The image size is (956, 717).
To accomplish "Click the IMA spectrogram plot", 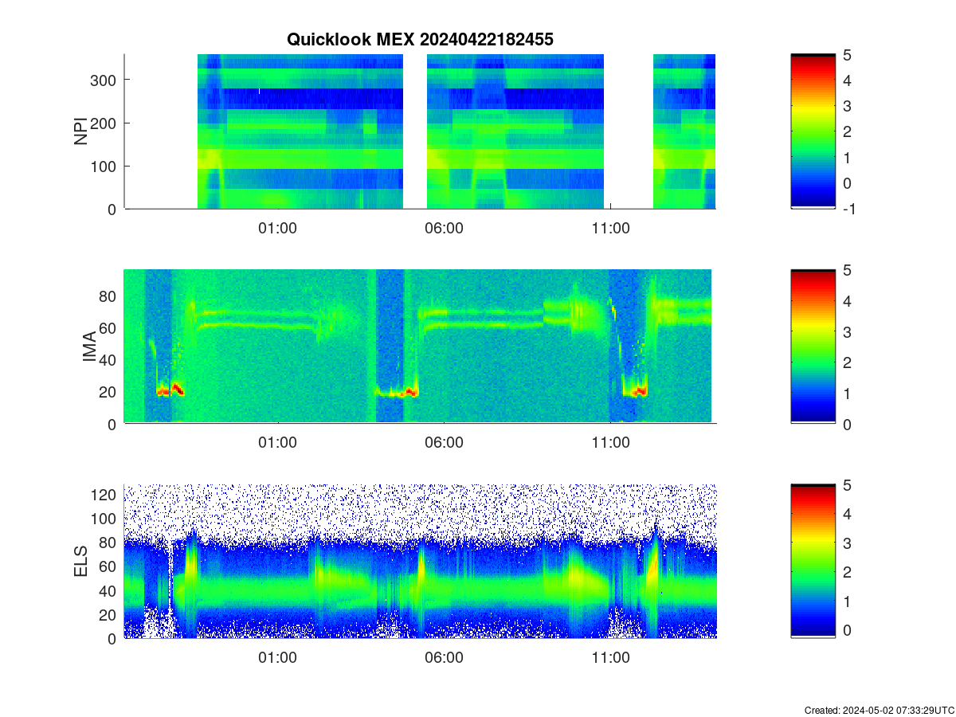I will [x=420, y=347].
